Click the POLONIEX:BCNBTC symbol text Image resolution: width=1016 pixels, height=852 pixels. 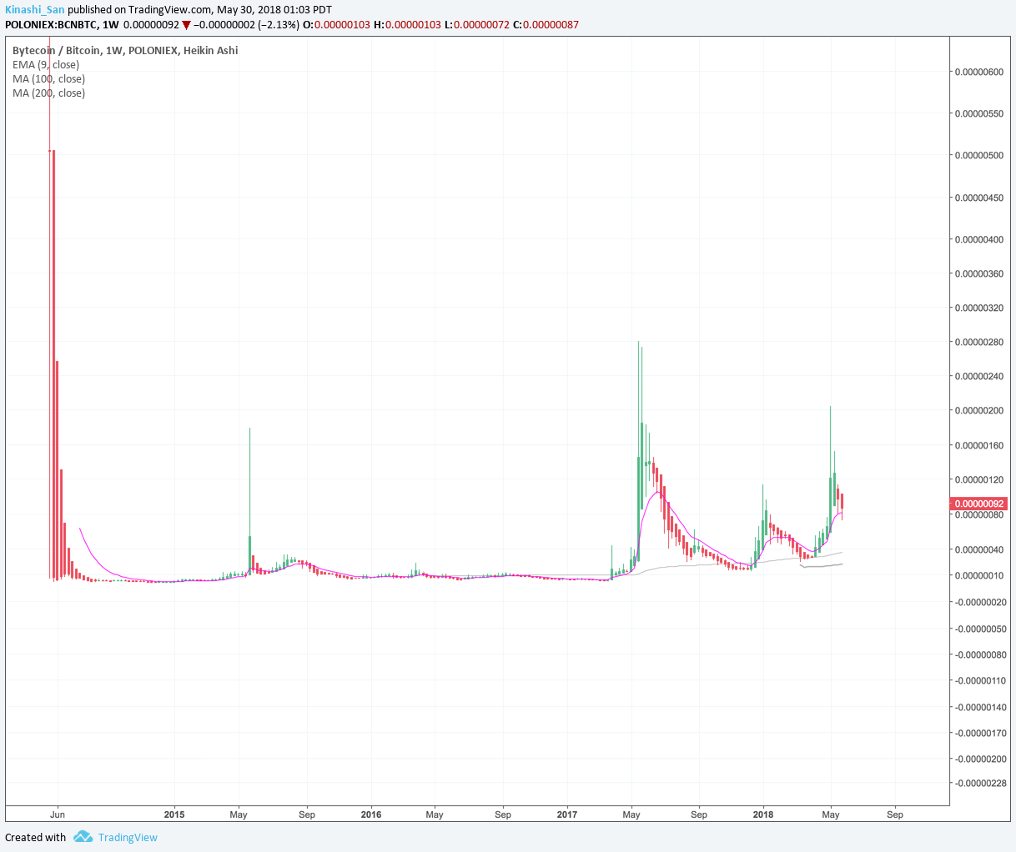pyautogui.click(x=50, y=24)
